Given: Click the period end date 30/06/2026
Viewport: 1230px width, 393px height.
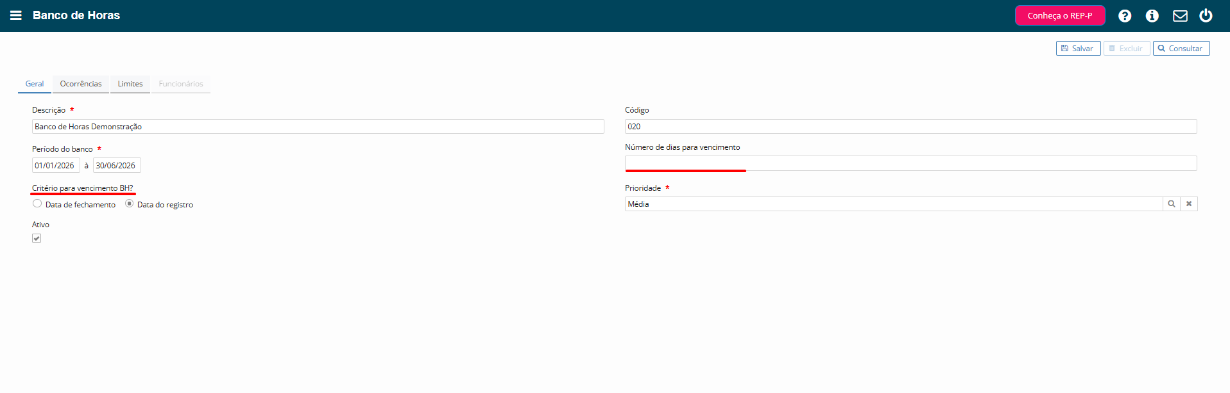Looking at the screenshot, I should [x=117, y=165].
